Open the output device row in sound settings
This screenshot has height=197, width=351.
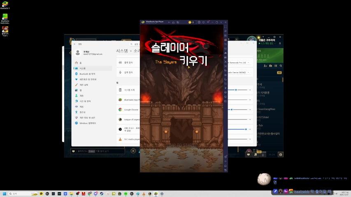128,62
